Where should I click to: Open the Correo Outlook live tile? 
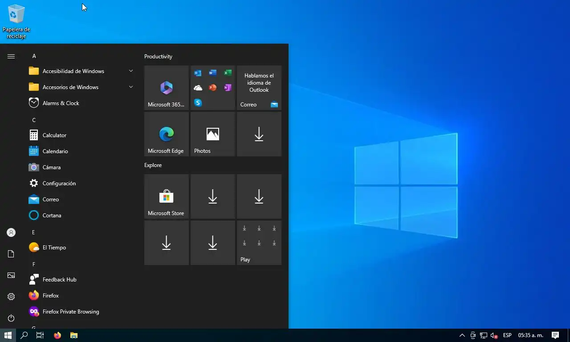click(259, 88)
